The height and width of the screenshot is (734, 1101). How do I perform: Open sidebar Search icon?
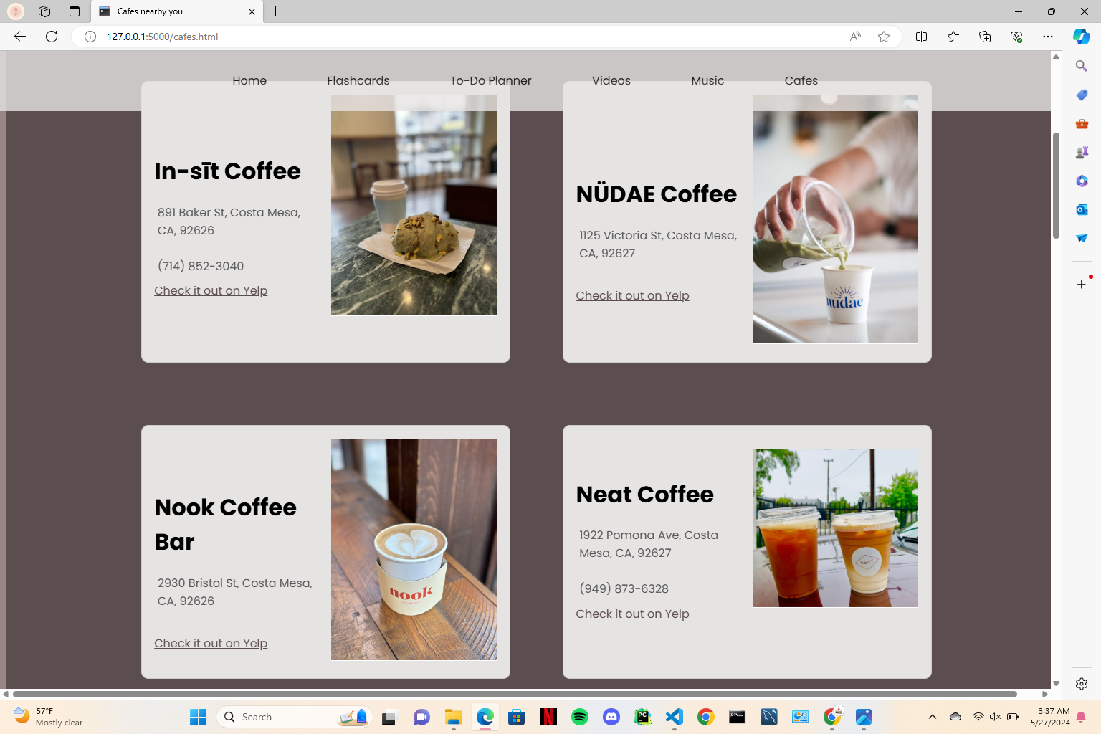pos(1082,66)
